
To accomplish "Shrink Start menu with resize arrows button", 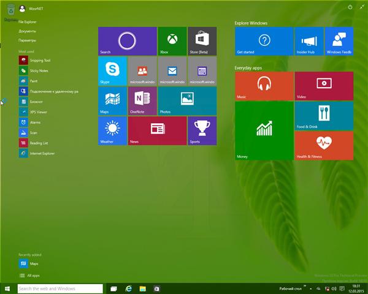I will click(361, 7).
